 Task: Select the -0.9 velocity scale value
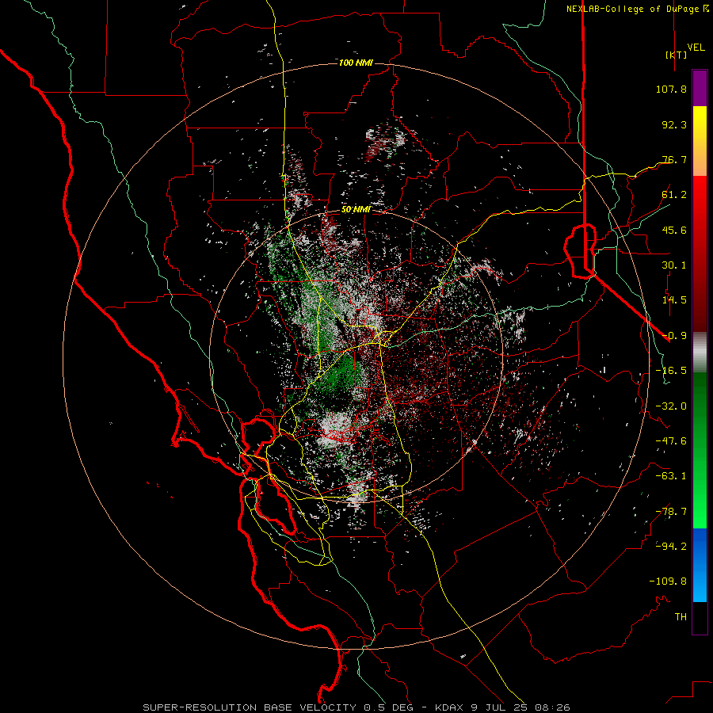[x=674, y=336]
